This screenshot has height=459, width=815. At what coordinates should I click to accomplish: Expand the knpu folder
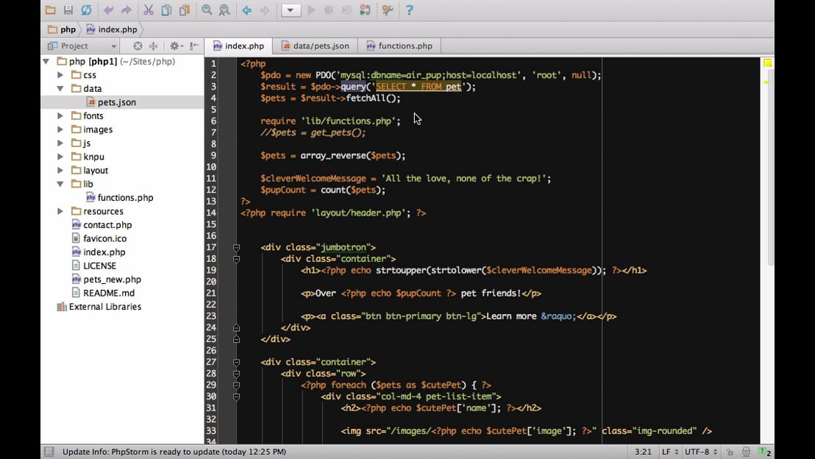click(x=60, y=157)
